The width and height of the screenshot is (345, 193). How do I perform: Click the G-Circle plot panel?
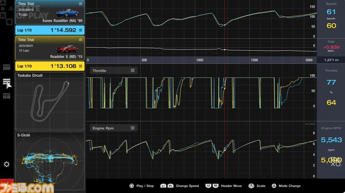click(50, 161)
